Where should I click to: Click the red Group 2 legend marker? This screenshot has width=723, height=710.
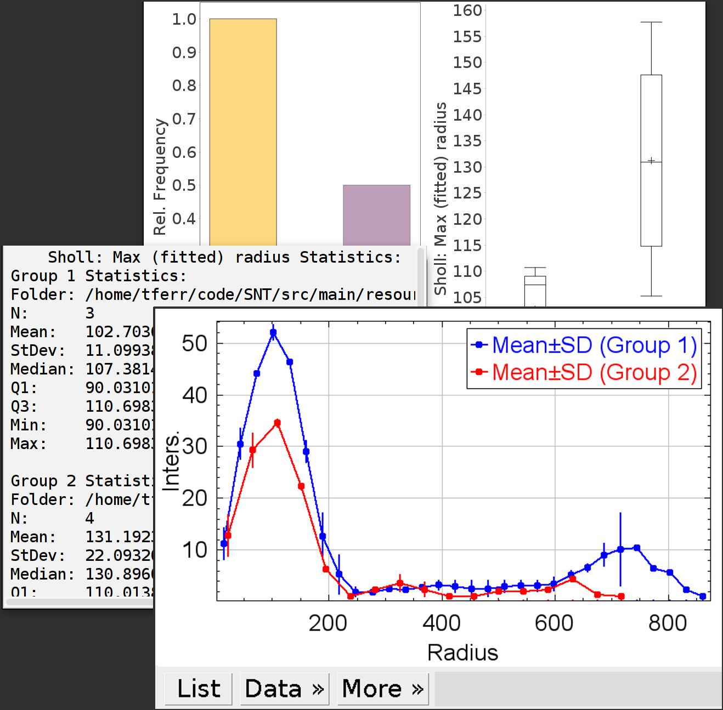479,372
